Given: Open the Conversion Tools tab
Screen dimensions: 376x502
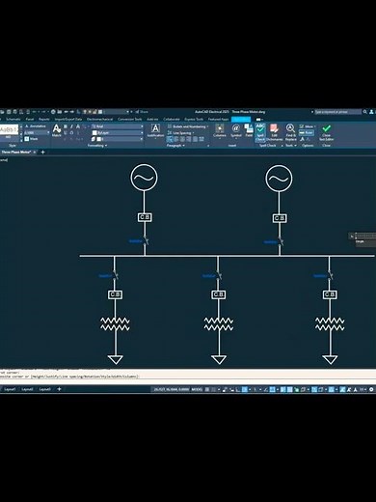Looking at the screenshot, I should (129, 119).
